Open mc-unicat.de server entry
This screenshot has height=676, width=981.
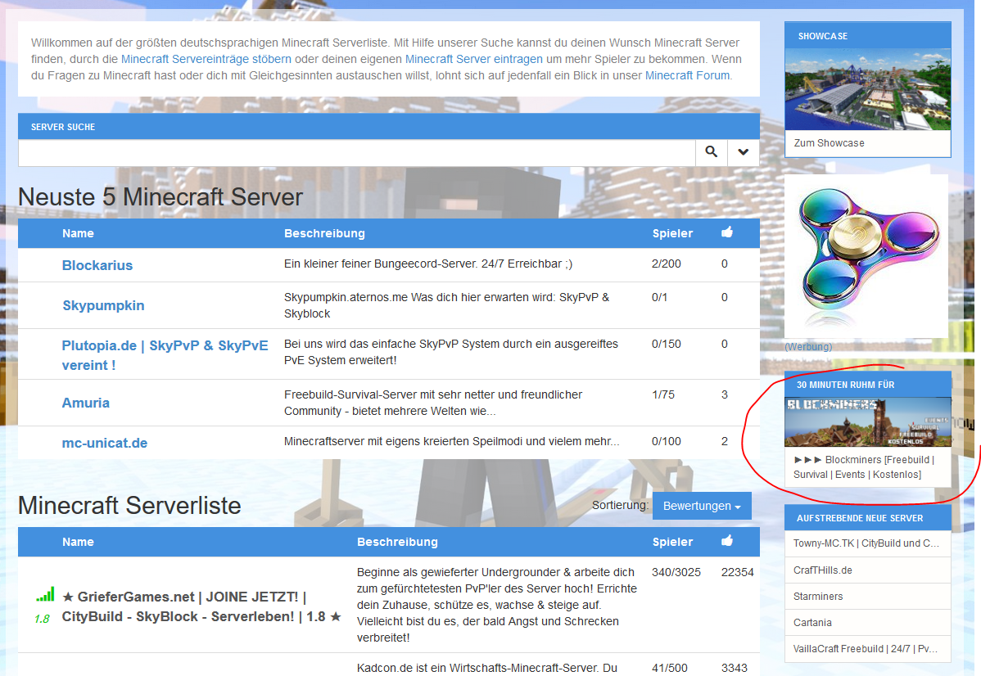tap(105, 443)
